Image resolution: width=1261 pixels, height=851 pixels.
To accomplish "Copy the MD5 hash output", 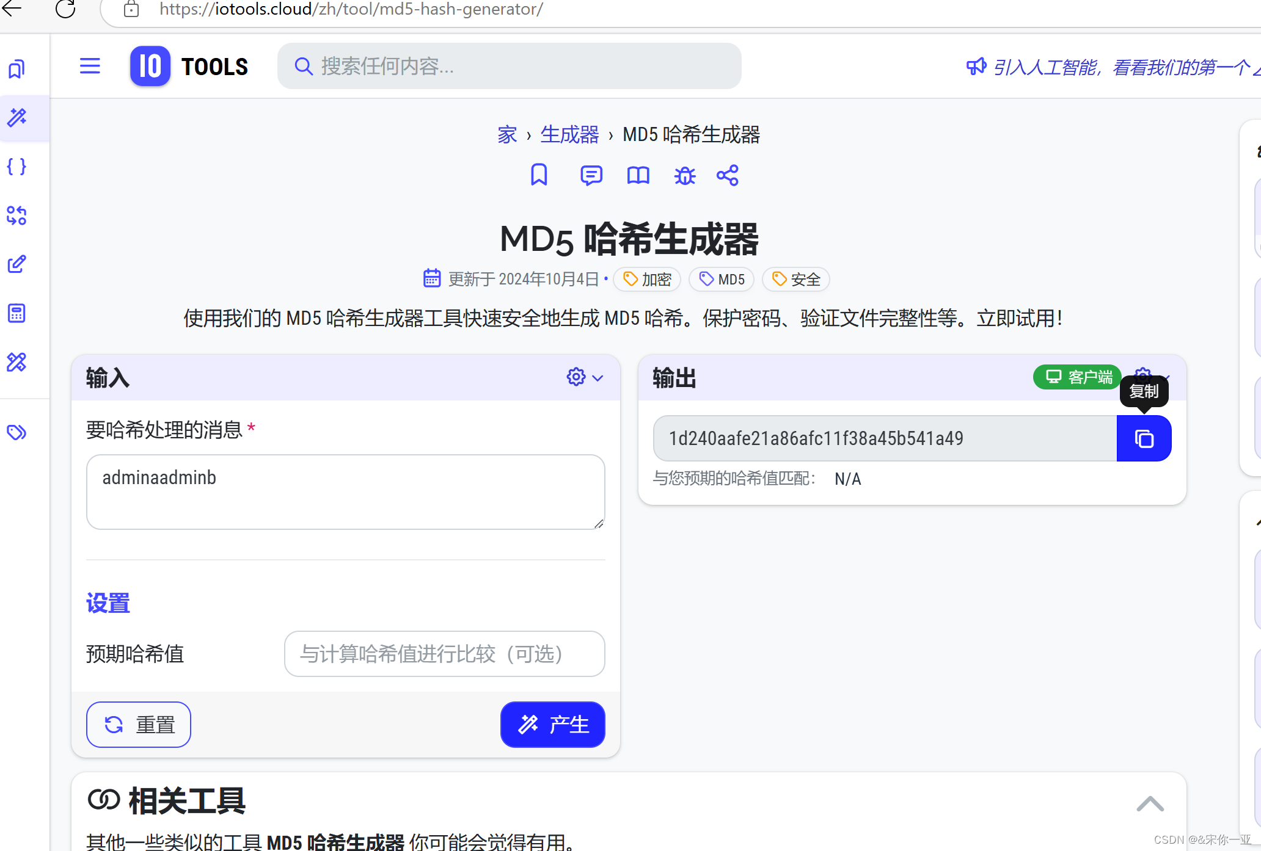I will pyautogui.click(x=1143, y=438).
